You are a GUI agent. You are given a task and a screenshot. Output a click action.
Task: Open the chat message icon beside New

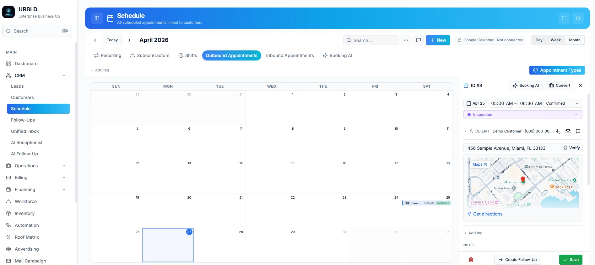[419, 40]
